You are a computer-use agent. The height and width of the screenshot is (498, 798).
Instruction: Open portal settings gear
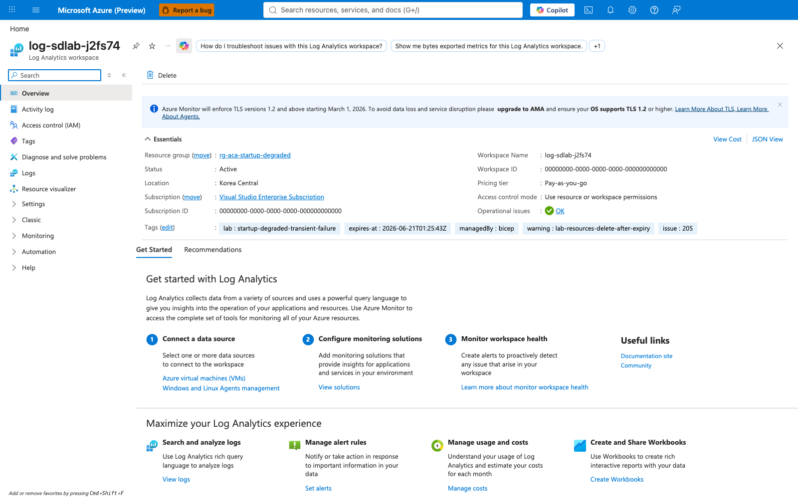point(632,10)
